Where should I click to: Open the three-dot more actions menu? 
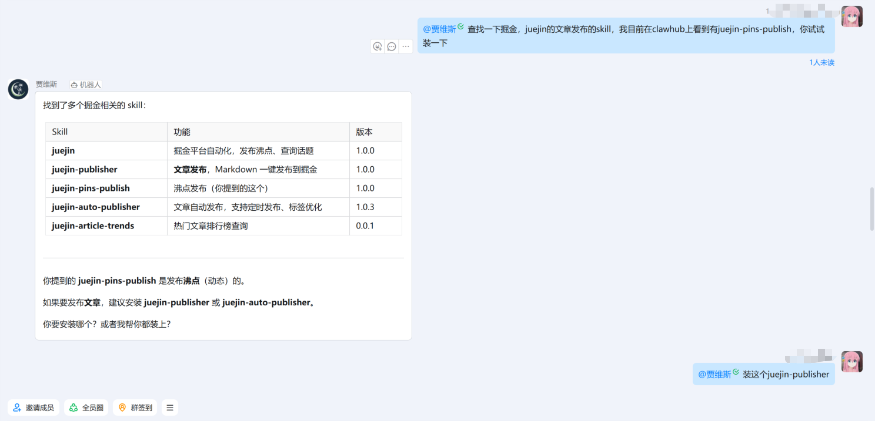click(406, 46)
